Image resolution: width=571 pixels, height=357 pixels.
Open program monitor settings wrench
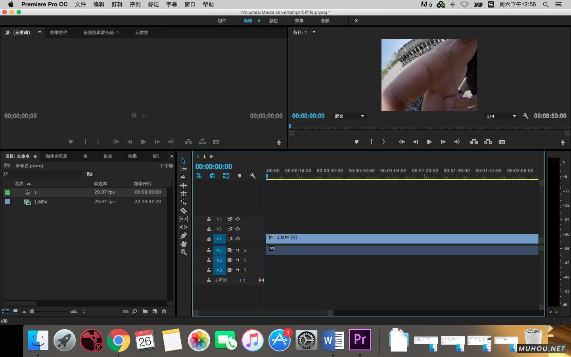pyautogui.click(x=525, y=116)
